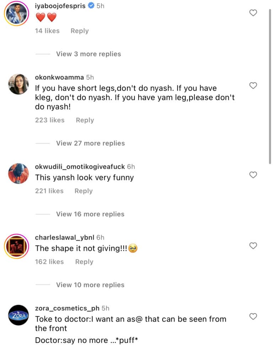
Task: Like the comment by iyaboojofespris
Action: [x=253, y=13]
